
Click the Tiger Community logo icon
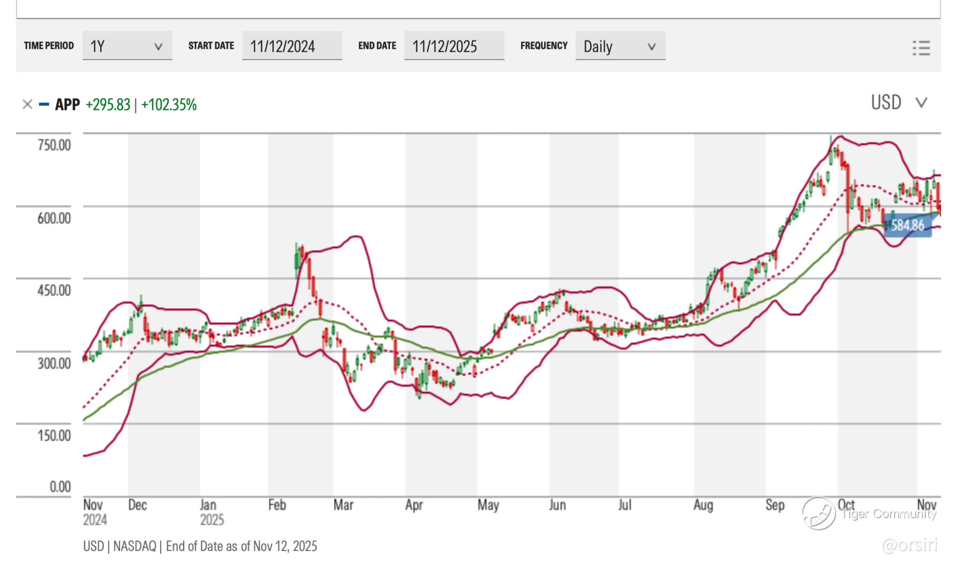[x=818, y=513]
